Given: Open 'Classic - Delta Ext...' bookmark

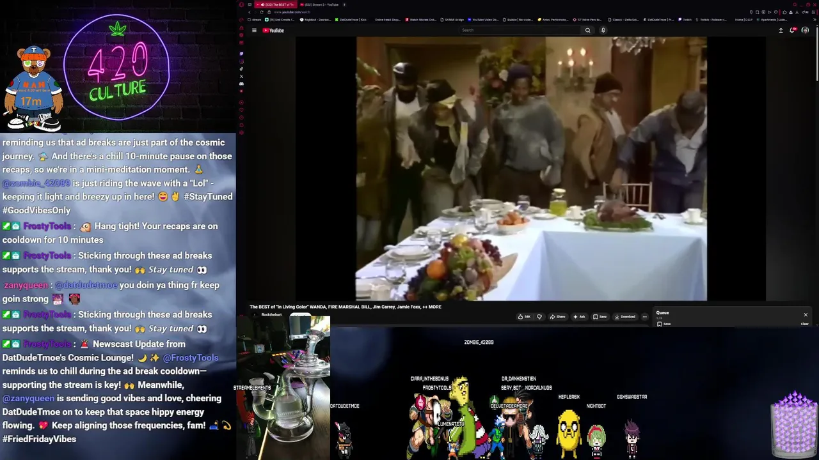Looking at the screenshot, I should coord(623,20).
